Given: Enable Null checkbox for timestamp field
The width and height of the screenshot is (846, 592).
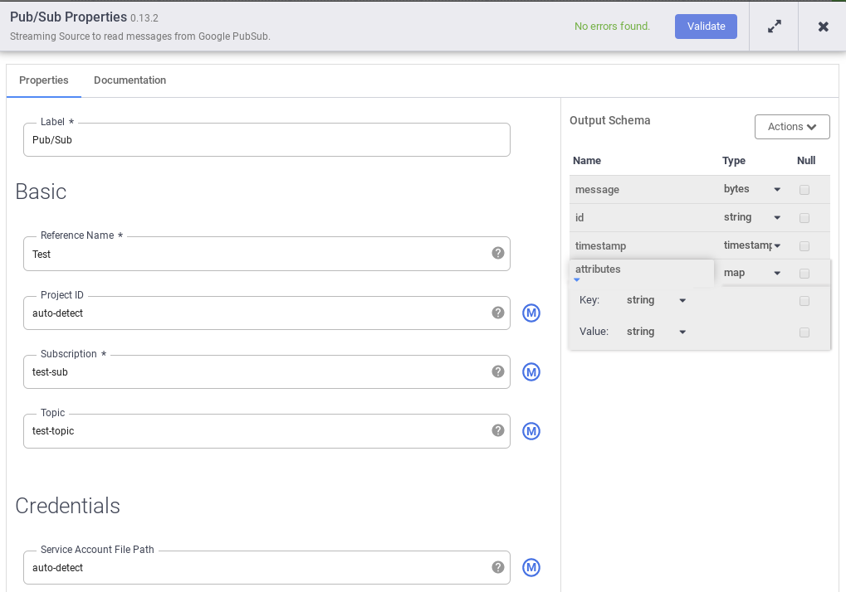Looking at the screenshot, I should pyautogui.click(x=804, y=246).
